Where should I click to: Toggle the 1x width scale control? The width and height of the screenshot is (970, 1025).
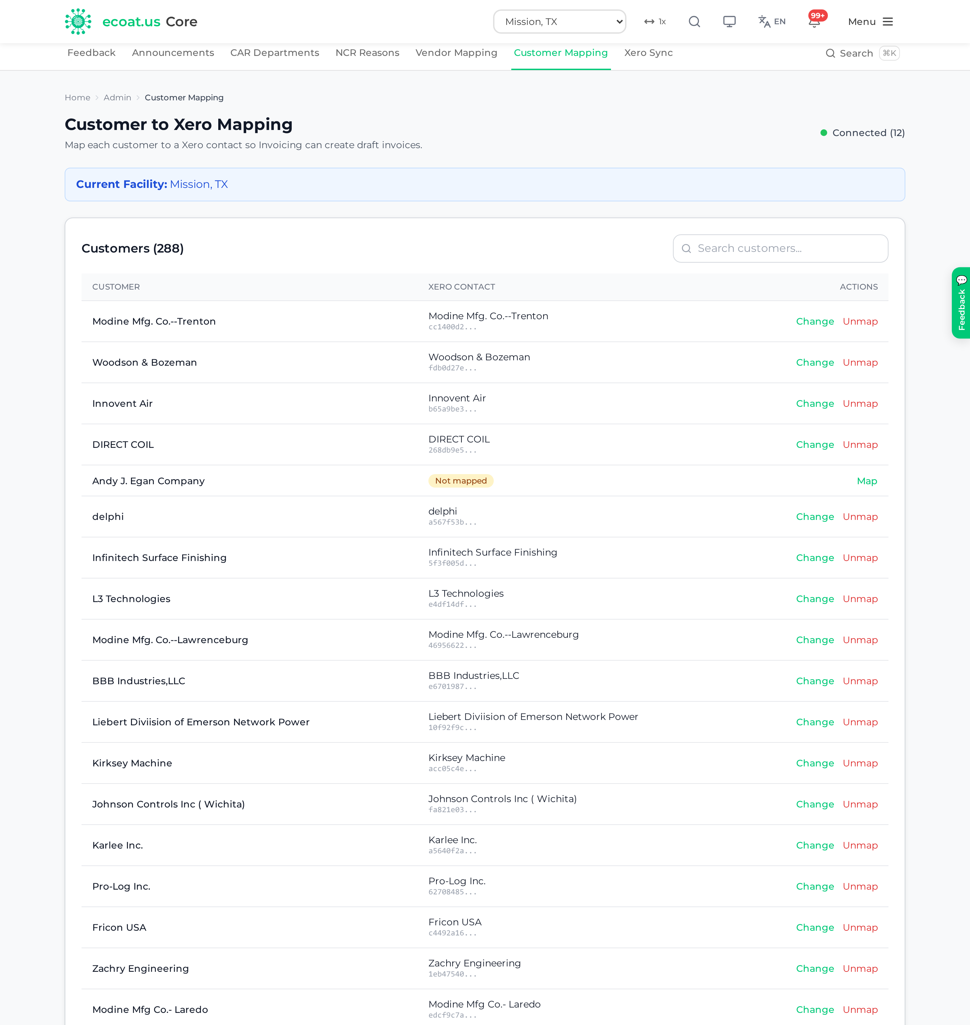coord(655,22)
